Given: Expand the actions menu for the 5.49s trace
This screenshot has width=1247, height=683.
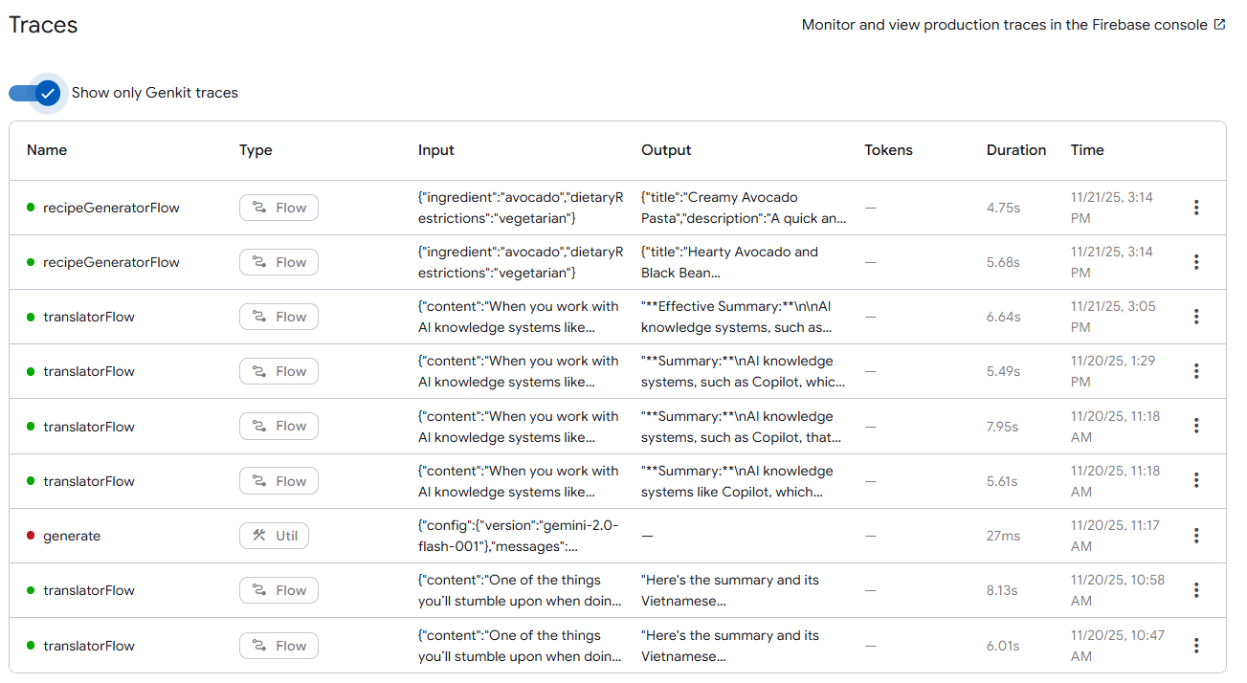Looking at the screenshot, I should pos(1195,371).
